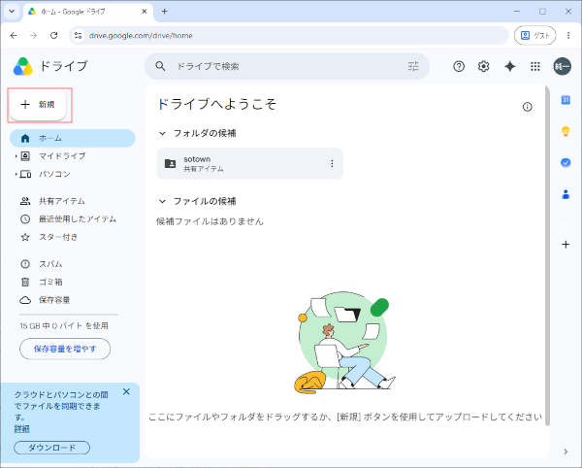The height and width of the screenshot is (468, 582).
Task: Dismiss the sync promo with X
Action: point(126,392)
